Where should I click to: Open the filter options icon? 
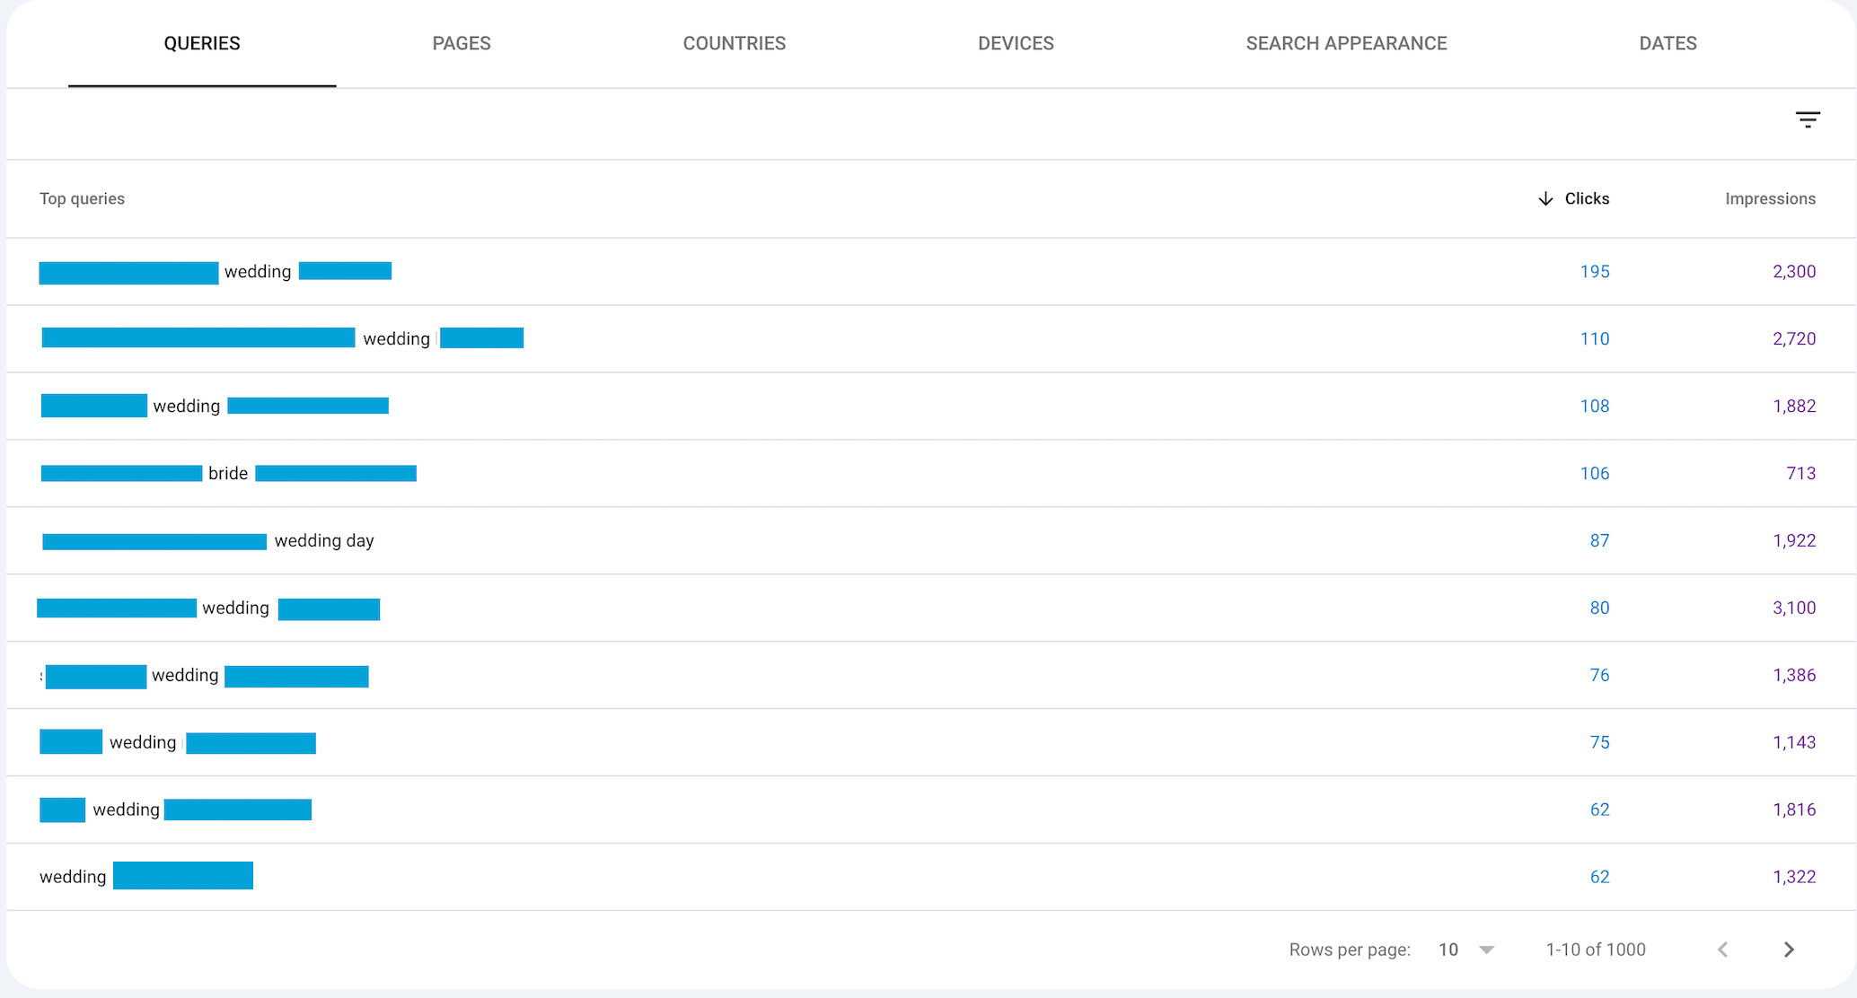pyautogui.click(x=1808, y=119)
